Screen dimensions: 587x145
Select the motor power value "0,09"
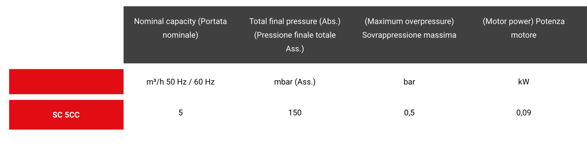tap(523, 113)
